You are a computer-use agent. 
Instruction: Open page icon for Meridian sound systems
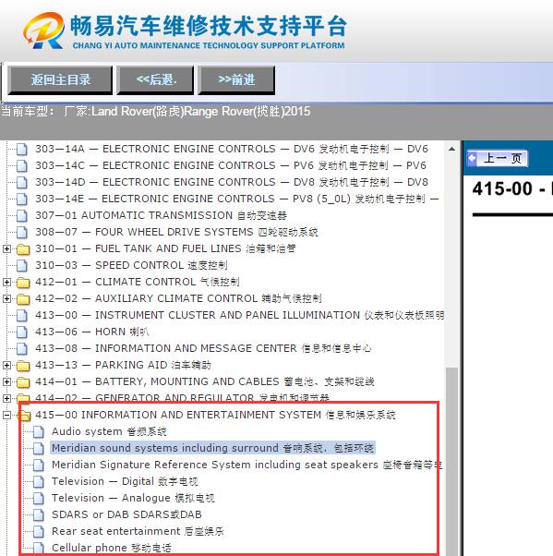click(39, 449)
